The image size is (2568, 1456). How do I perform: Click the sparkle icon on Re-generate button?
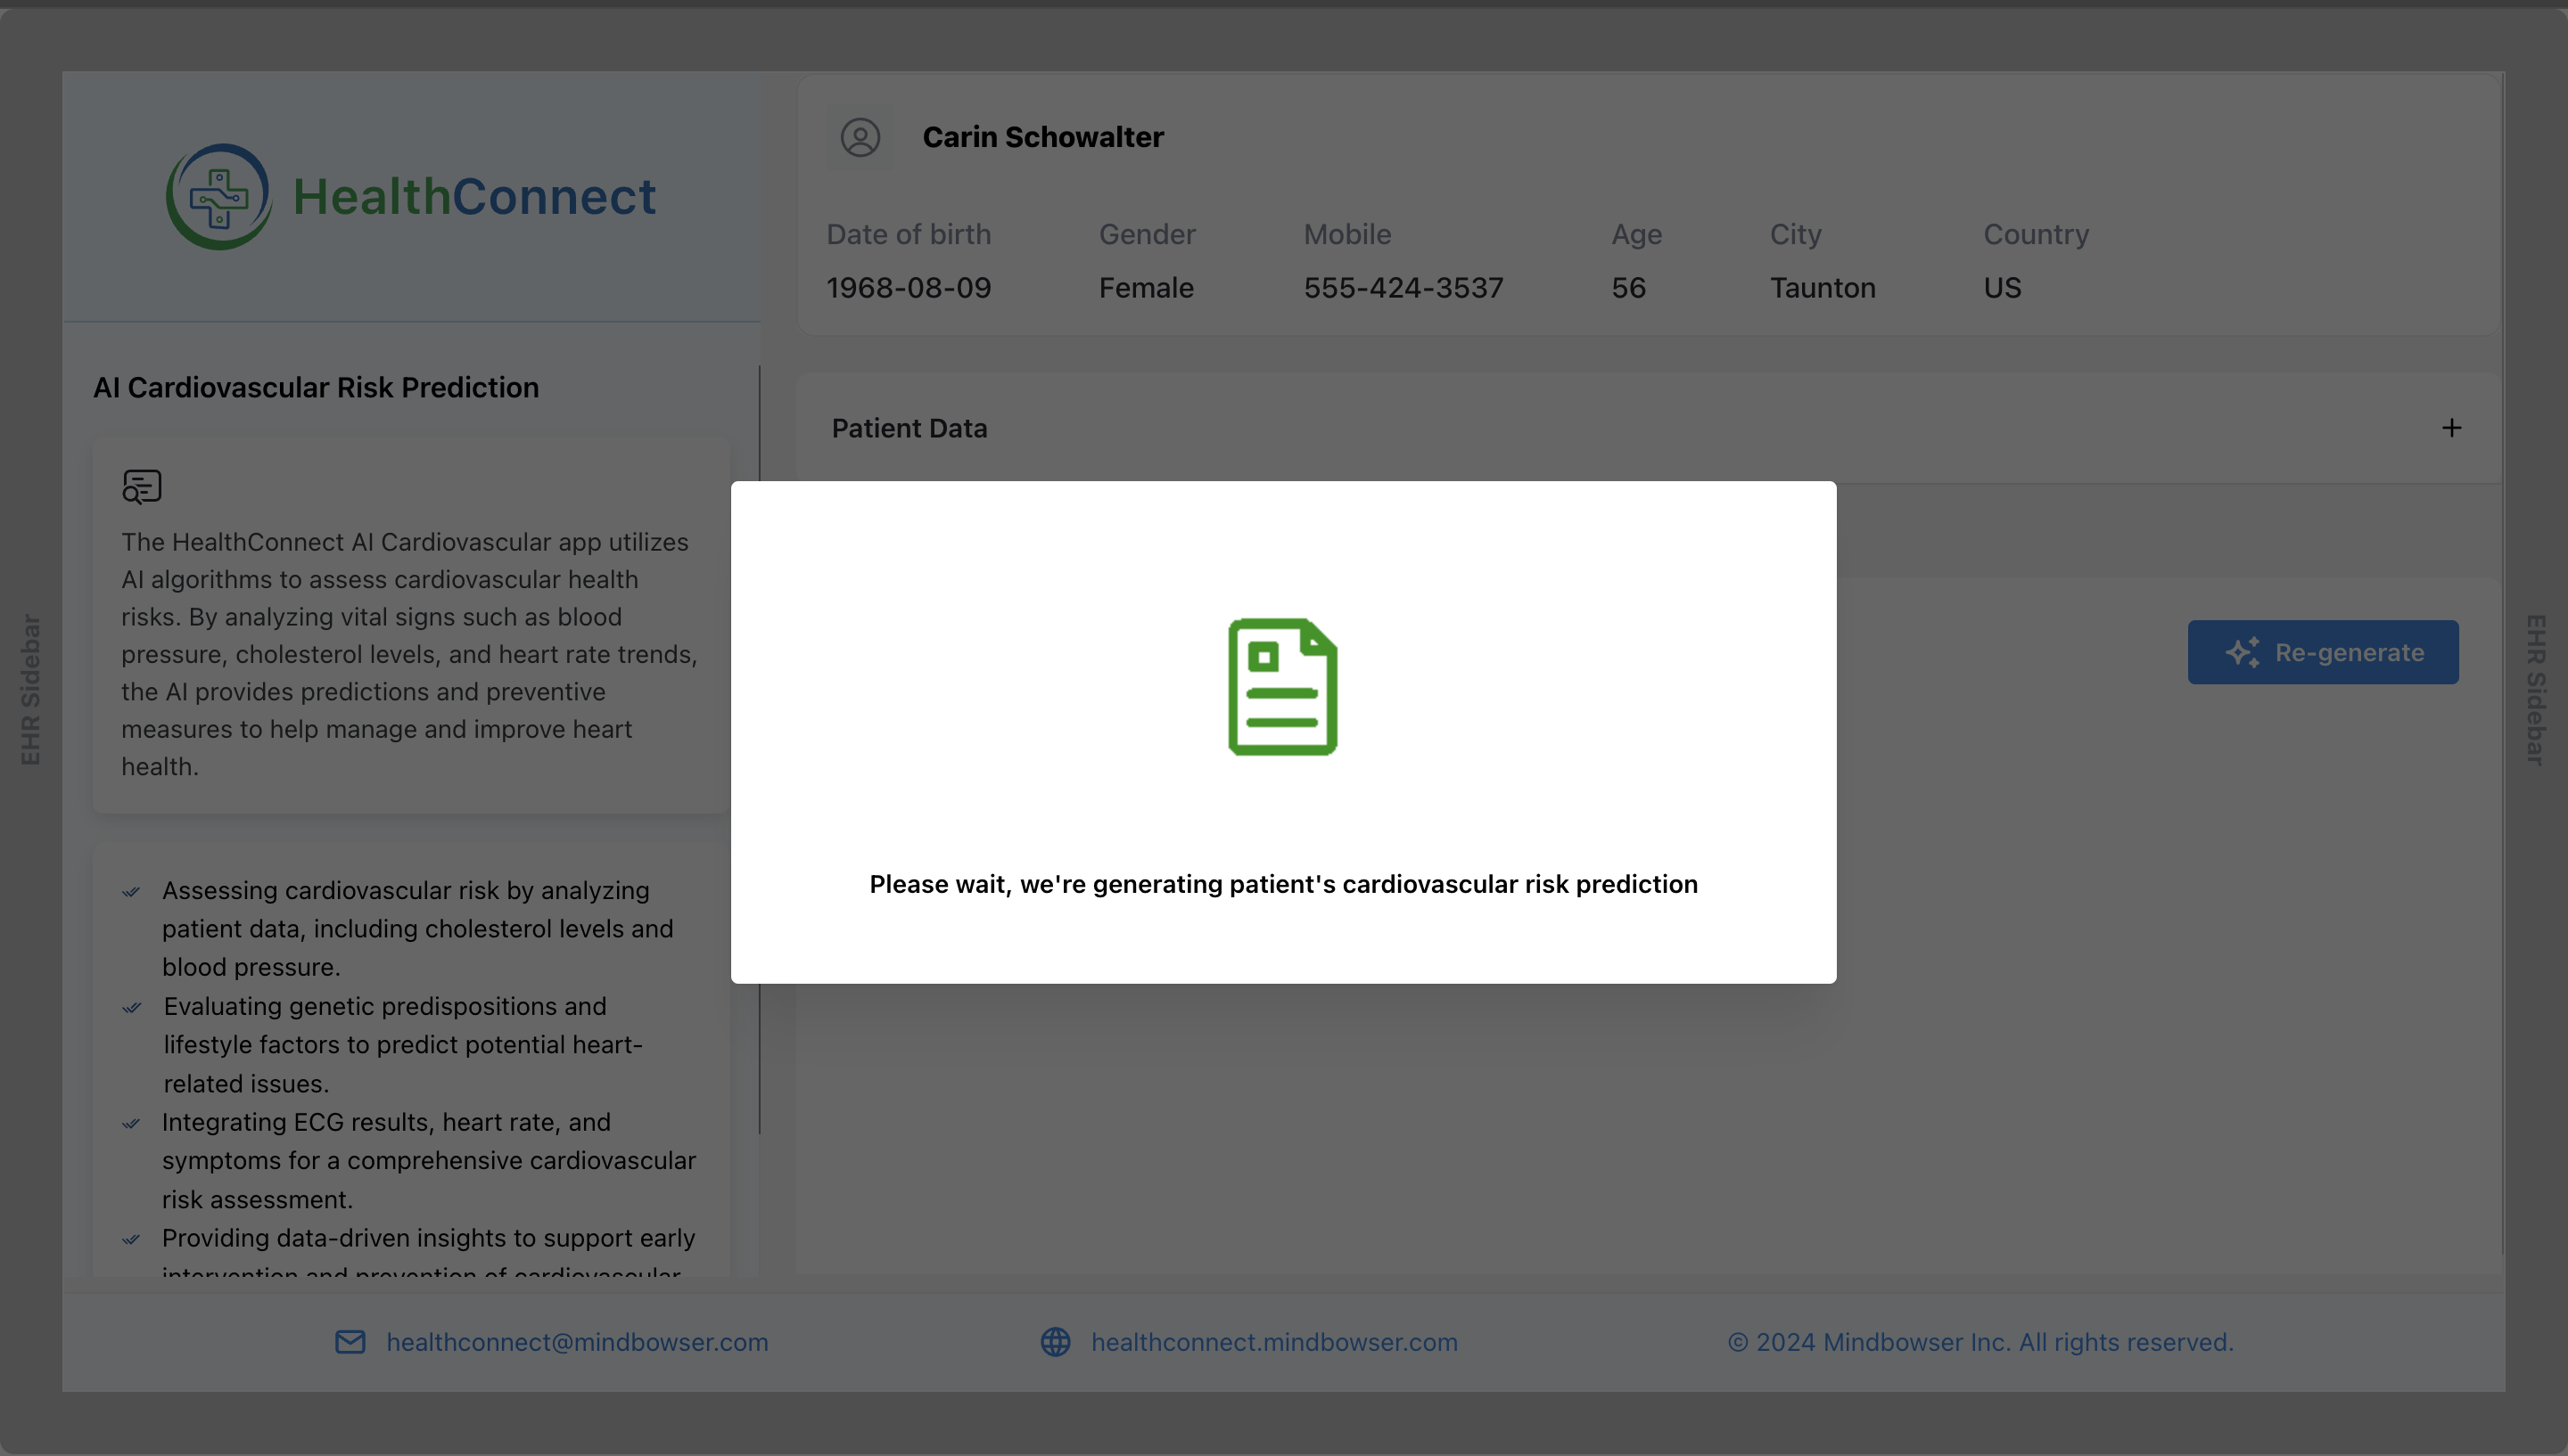click(2242, 652)
